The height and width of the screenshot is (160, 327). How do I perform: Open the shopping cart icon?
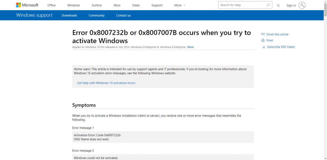coord(278,5)
